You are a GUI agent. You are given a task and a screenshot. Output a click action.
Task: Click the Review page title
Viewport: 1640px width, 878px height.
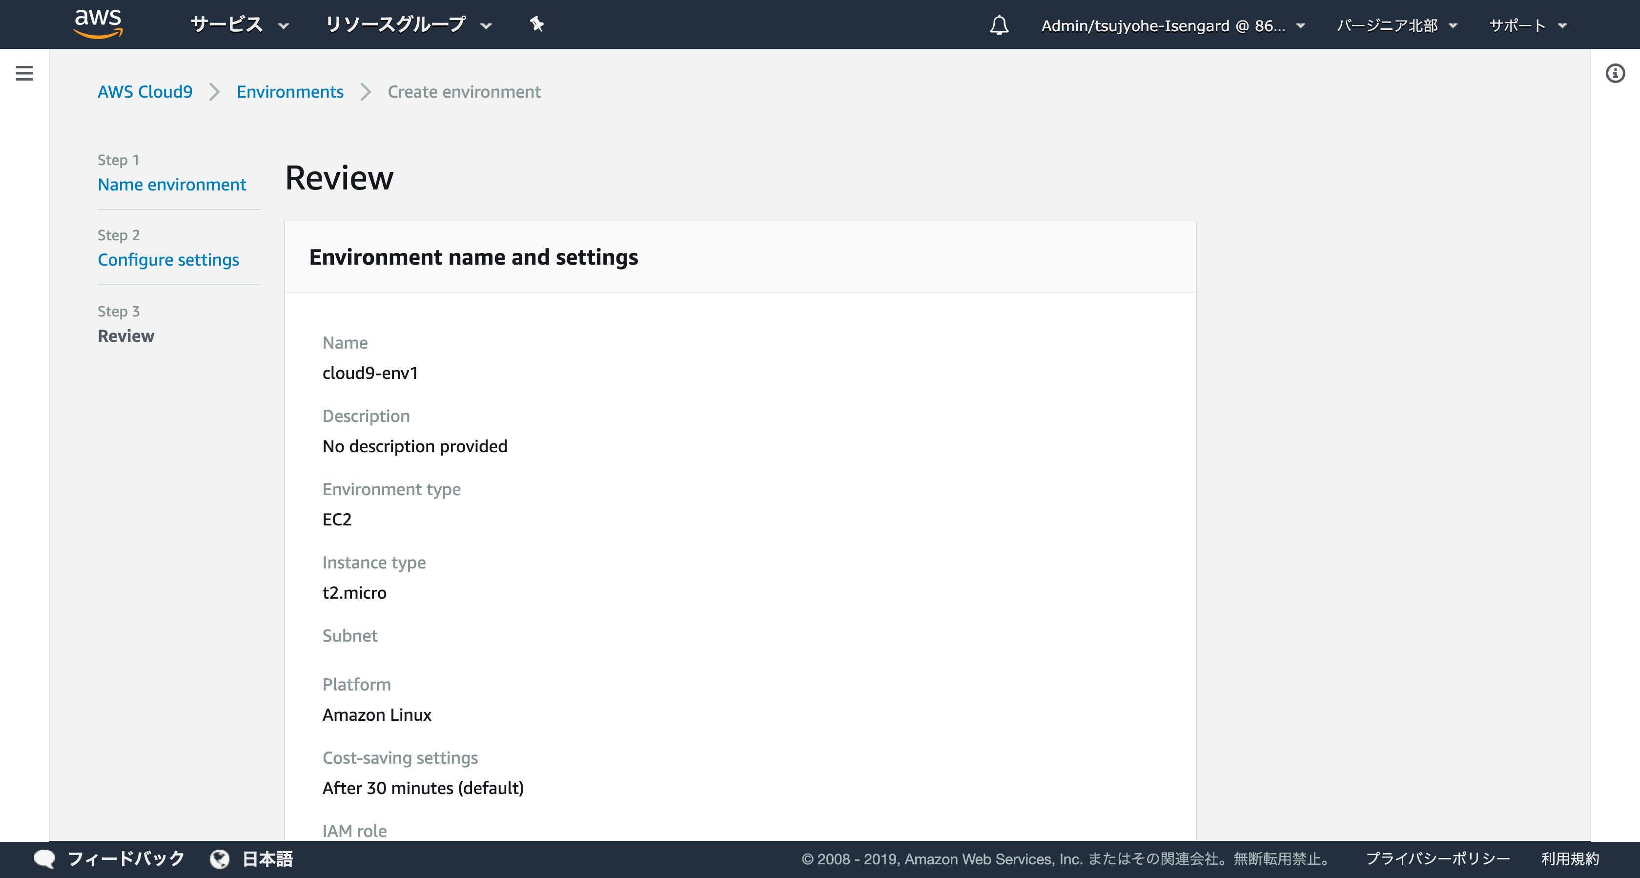pos(339,178)
